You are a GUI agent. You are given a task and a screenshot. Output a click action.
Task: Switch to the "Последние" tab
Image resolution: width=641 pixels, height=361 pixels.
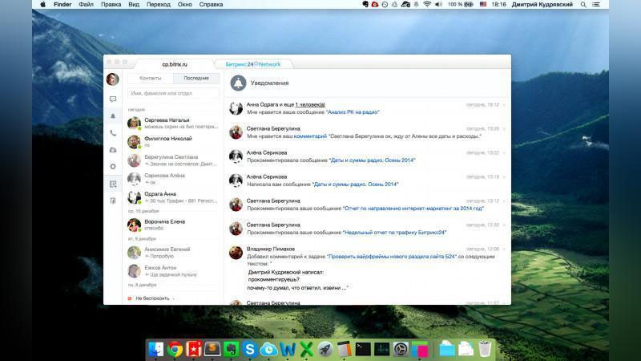196,79
